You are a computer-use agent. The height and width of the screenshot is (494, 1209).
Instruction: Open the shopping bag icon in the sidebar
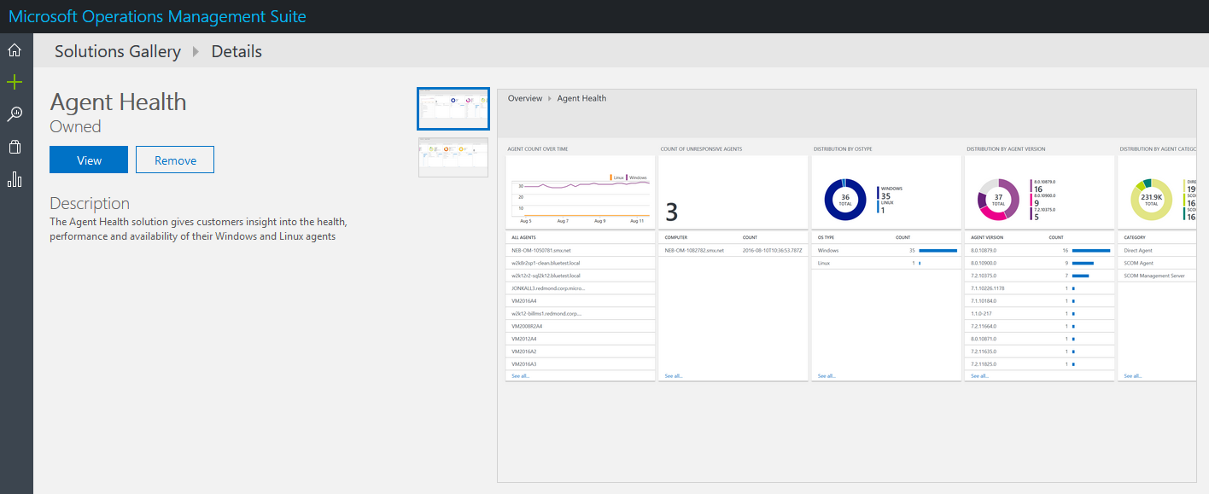click(15, 147)
